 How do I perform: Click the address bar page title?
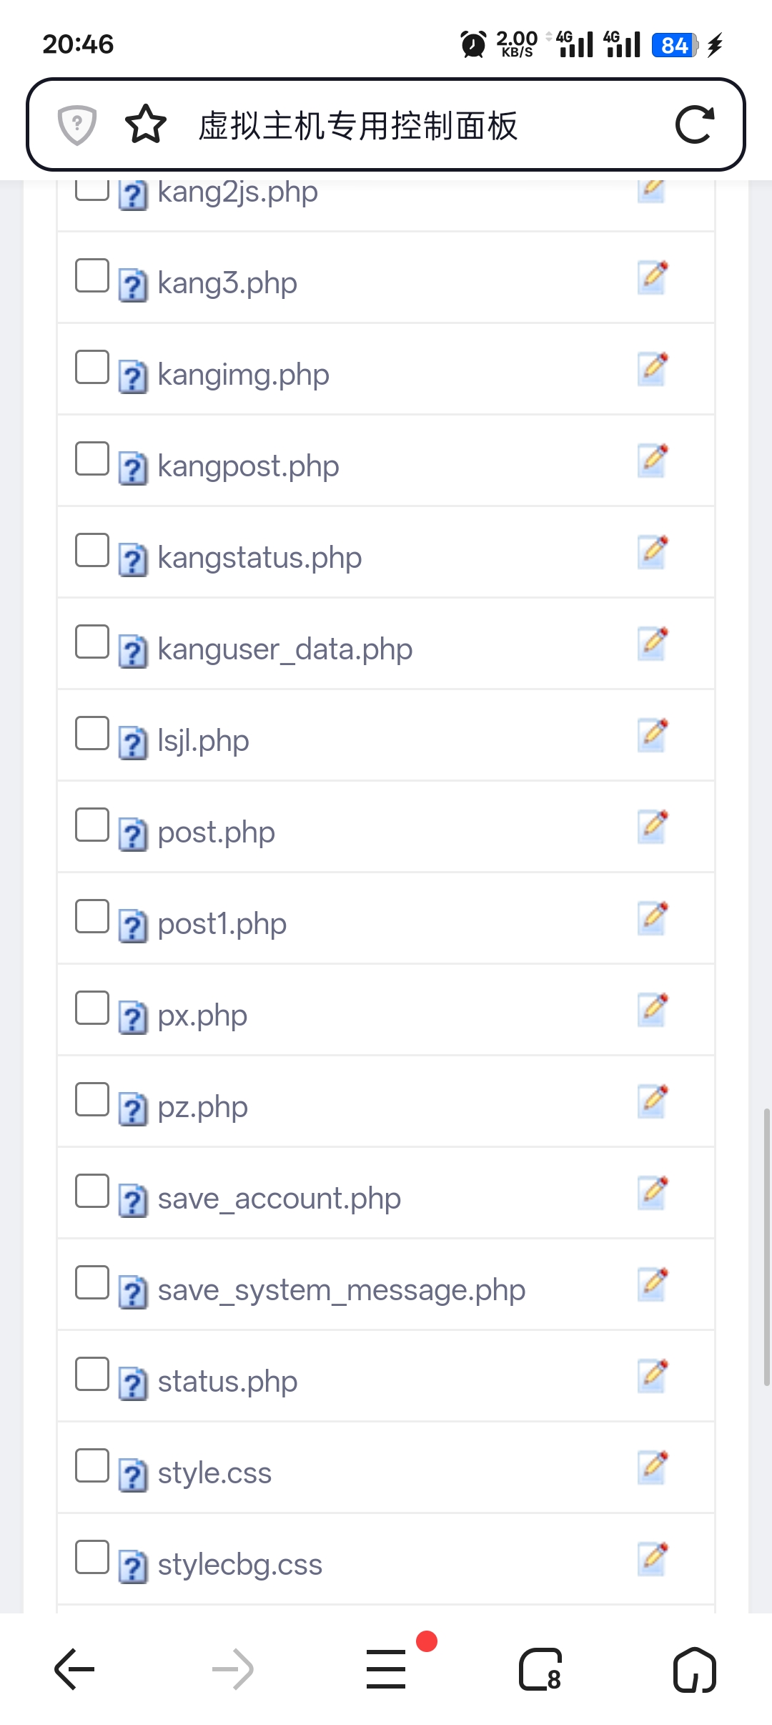357,126
